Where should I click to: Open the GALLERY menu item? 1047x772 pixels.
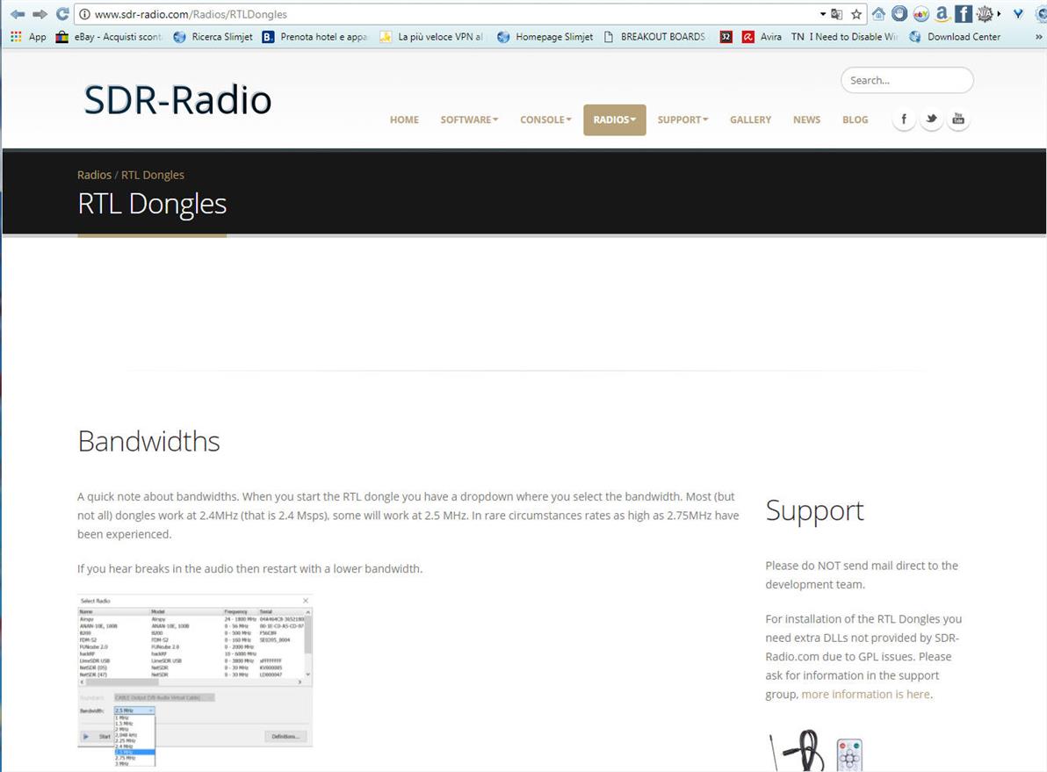(750, 119)
